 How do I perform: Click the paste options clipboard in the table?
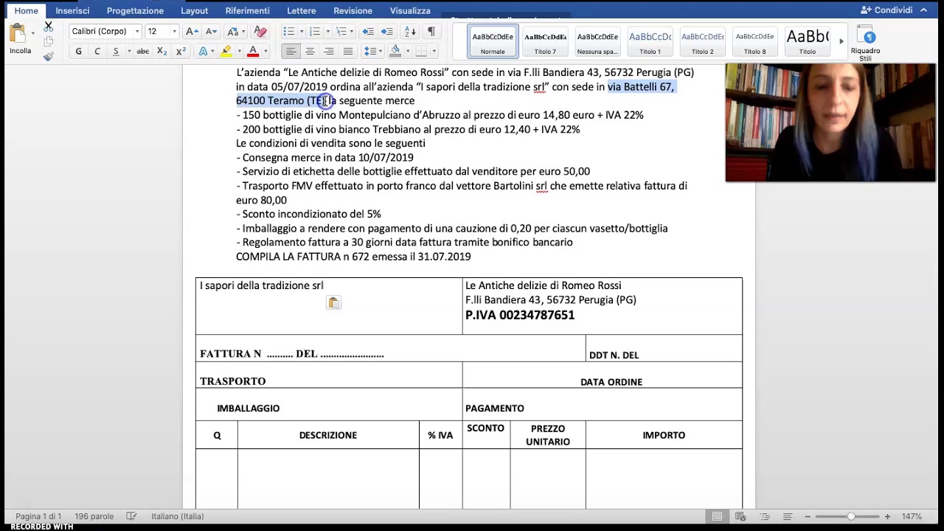[x=333, y=303]
